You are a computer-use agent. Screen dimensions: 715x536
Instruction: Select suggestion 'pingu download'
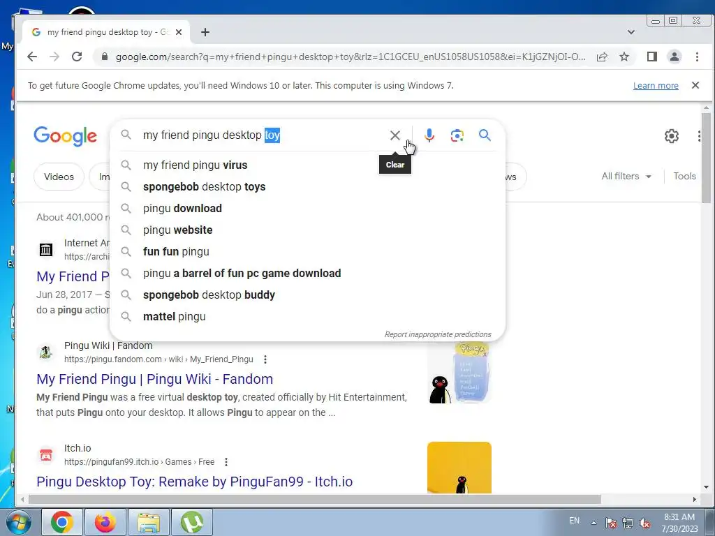point(308,208)
